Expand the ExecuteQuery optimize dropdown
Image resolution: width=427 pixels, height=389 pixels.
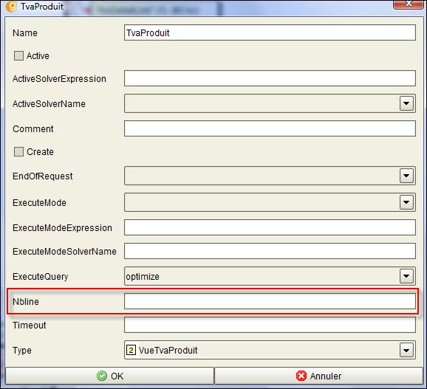406,276
